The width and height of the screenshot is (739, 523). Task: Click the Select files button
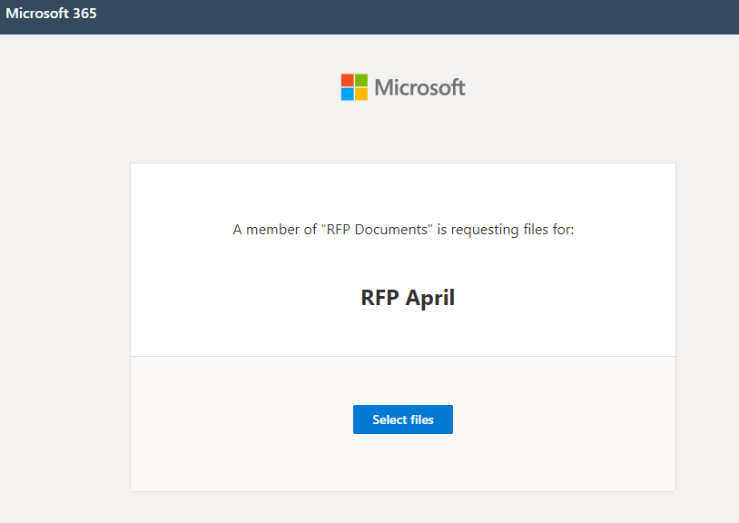click(402, 419)
